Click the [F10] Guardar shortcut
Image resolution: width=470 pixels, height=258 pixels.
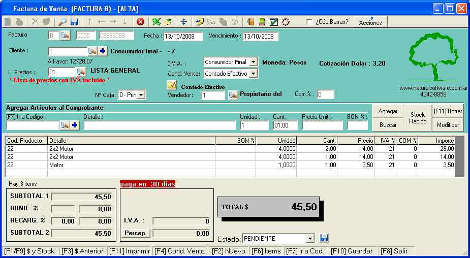click(353, 251)
